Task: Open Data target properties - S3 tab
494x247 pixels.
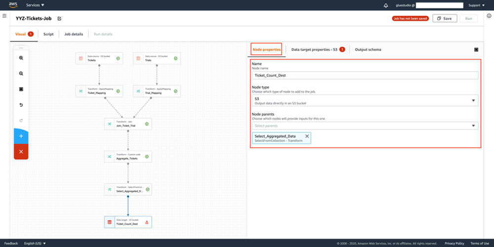Action: 318,49
